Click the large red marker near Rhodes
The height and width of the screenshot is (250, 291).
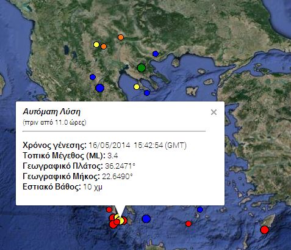pyautogui.click(x=265, y=230)
